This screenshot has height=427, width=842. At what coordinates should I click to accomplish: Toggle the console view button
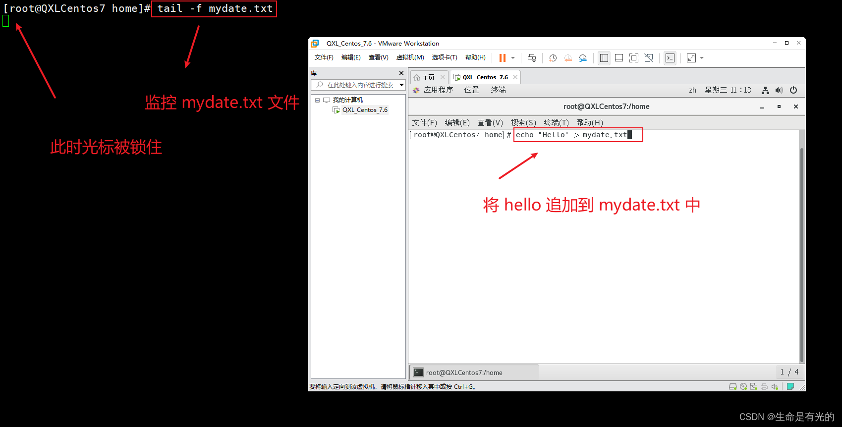click(670, 58)
